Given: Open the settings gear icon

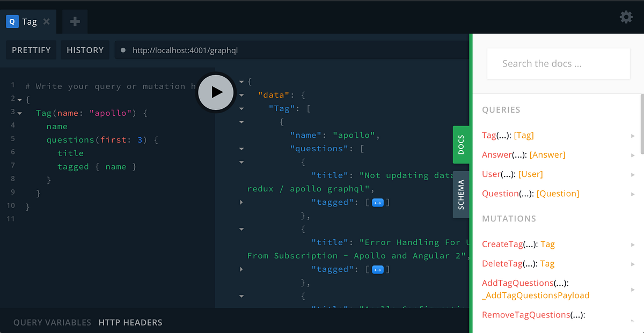Looking at the screenshot, I should 626,17.
